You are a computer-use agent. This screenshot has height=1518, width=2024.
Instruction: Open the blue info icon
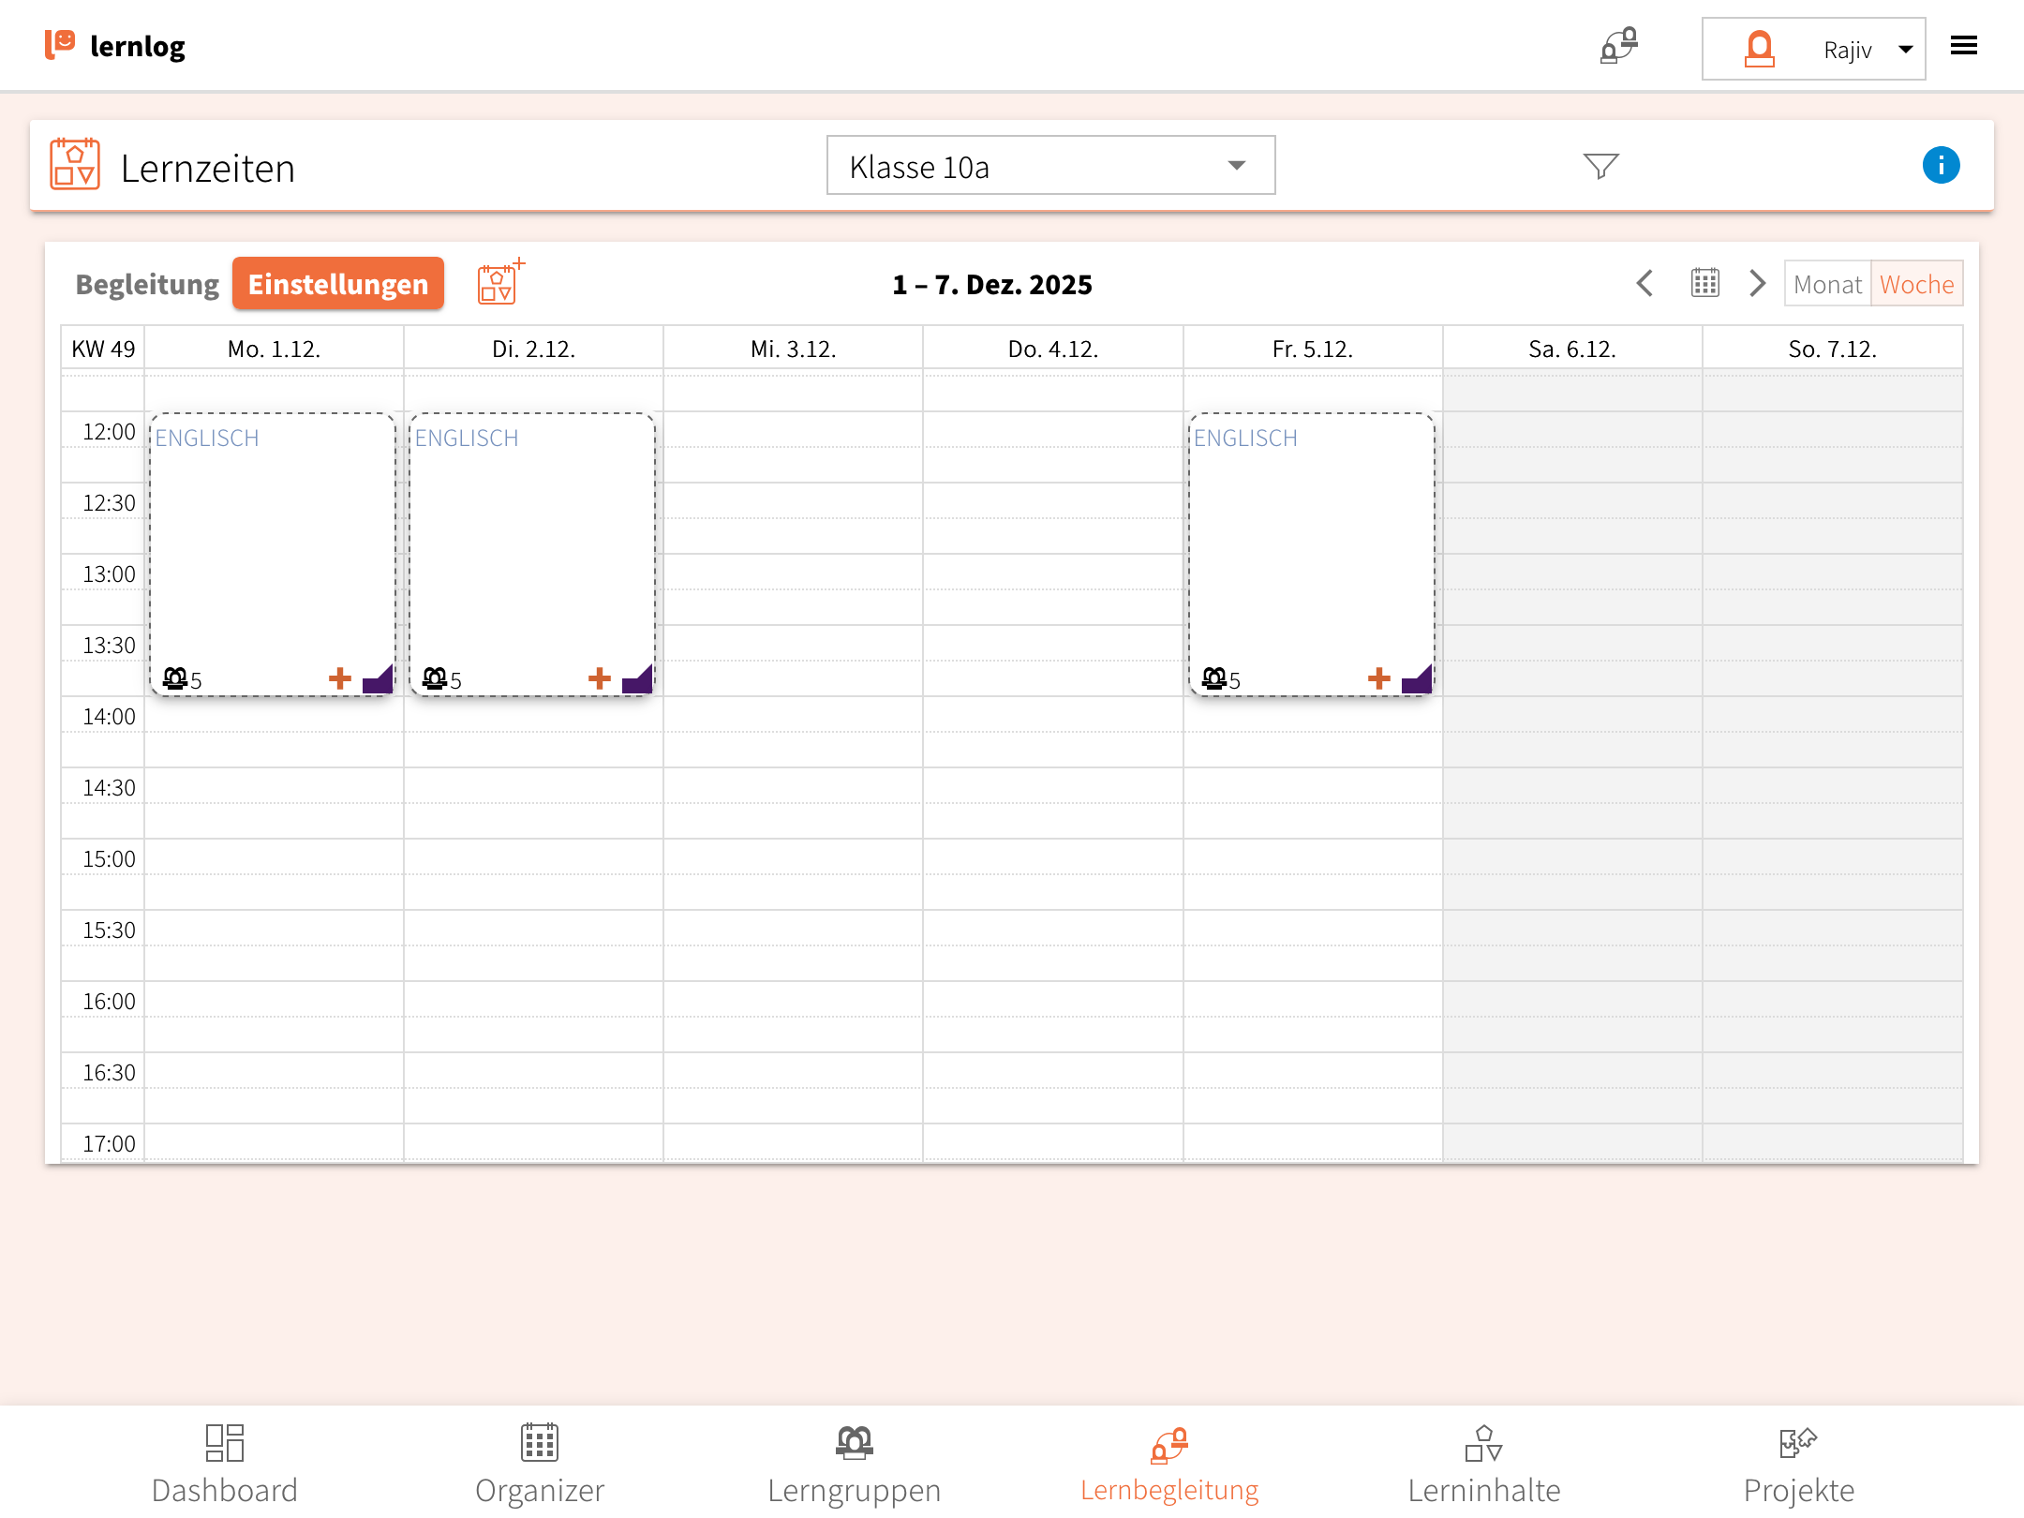pyautogui.click(x=1941, y=166)
